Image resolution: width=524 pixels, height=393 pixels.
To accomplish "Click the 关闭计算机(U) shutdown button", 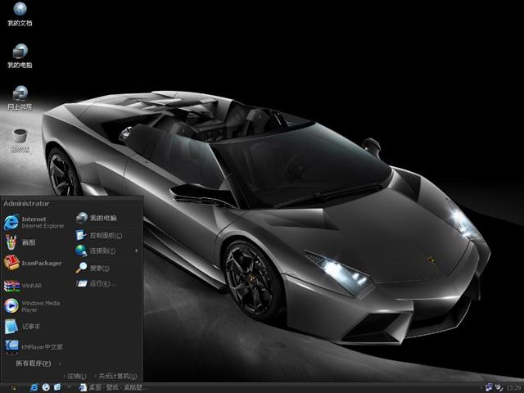I will tap(115, 376).
